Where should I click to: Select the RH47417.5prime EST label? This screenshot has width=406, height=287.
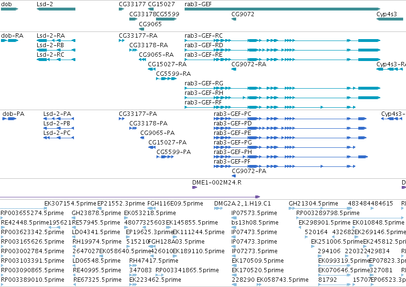(154, 260)
